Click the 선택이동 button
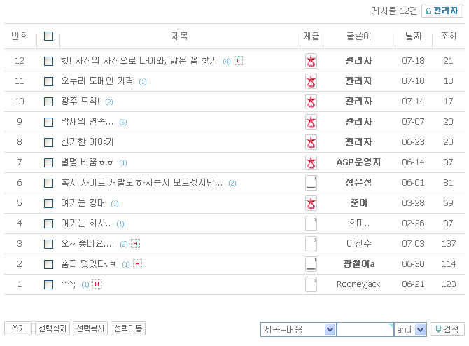The height and width of the screenshot is (346, 469). (128, 328)
